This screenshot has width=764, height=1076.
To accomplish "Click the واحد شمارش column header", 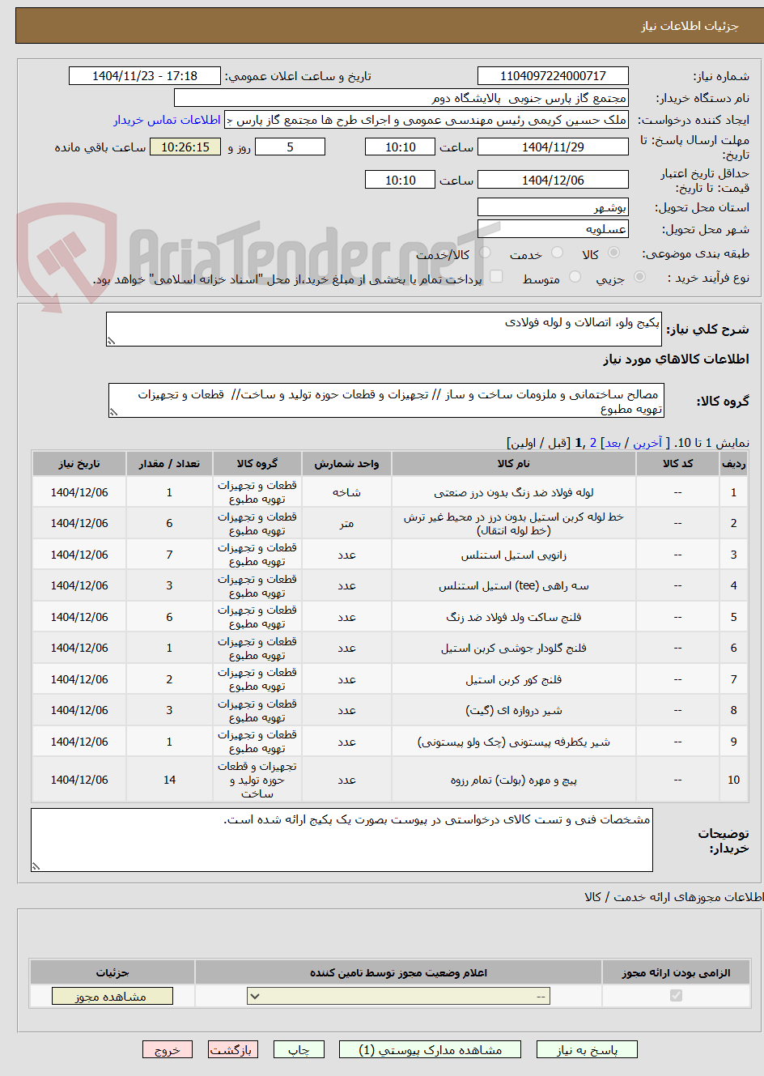I will coord(346,463).
